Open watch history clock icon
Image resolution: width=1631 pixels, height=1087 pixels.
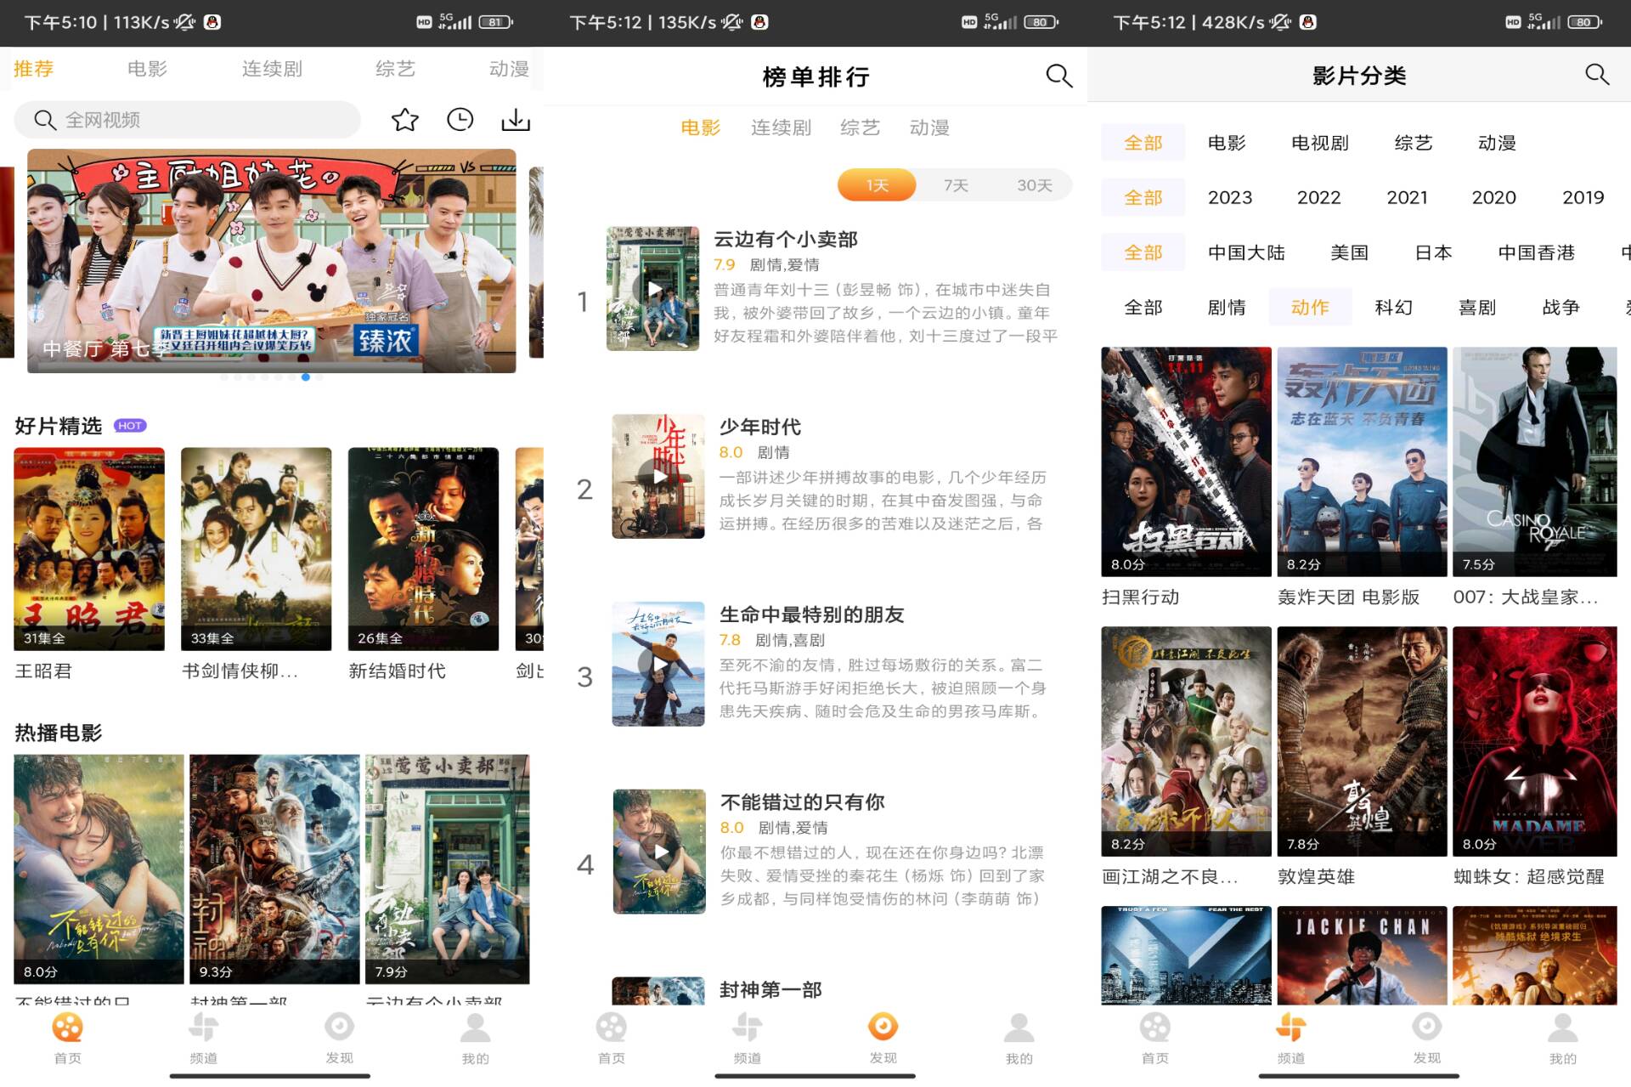[x=460, y=120]
